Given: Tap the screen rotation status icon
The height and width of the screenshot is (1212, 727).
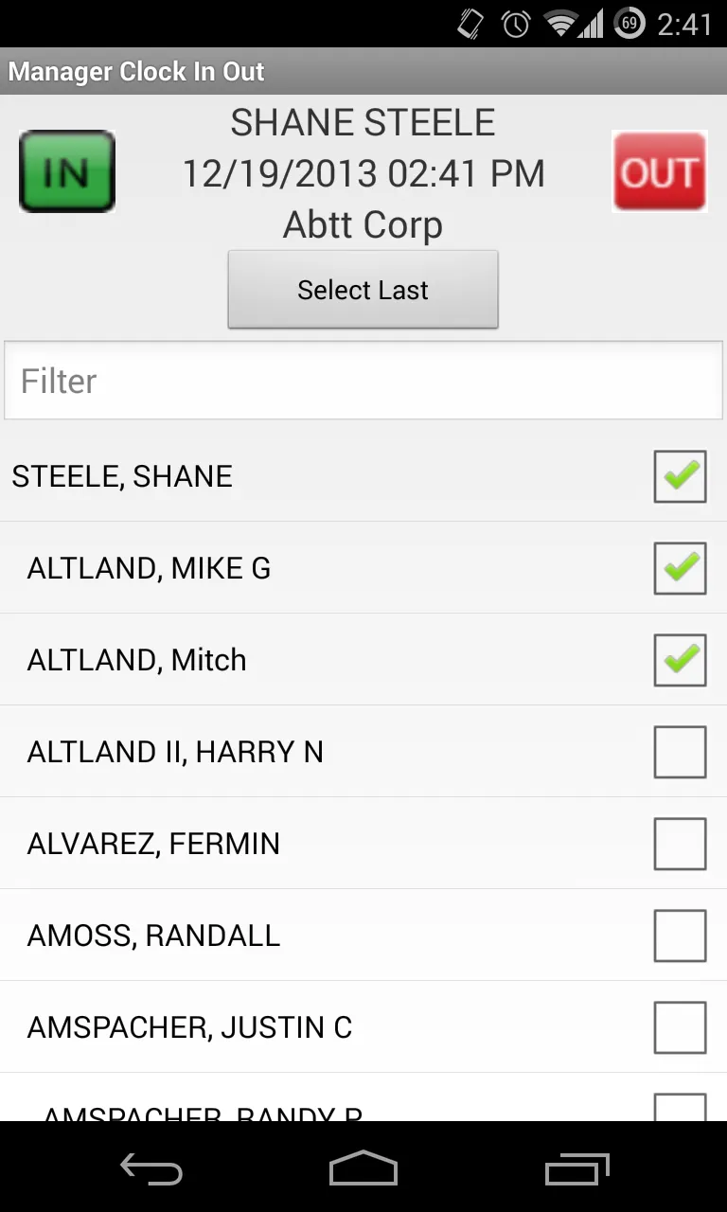Looking at the screenshot, I should click(470, 24).
